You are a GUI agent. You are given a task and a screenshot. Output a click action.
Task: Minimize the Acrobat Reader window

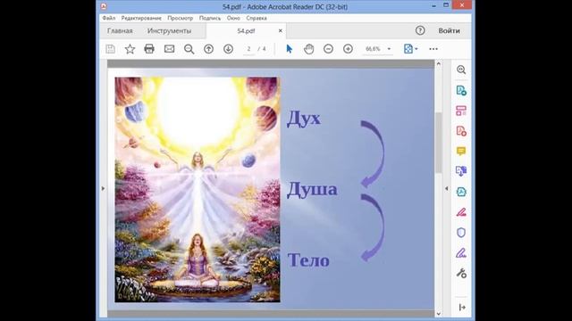point(433,6)
